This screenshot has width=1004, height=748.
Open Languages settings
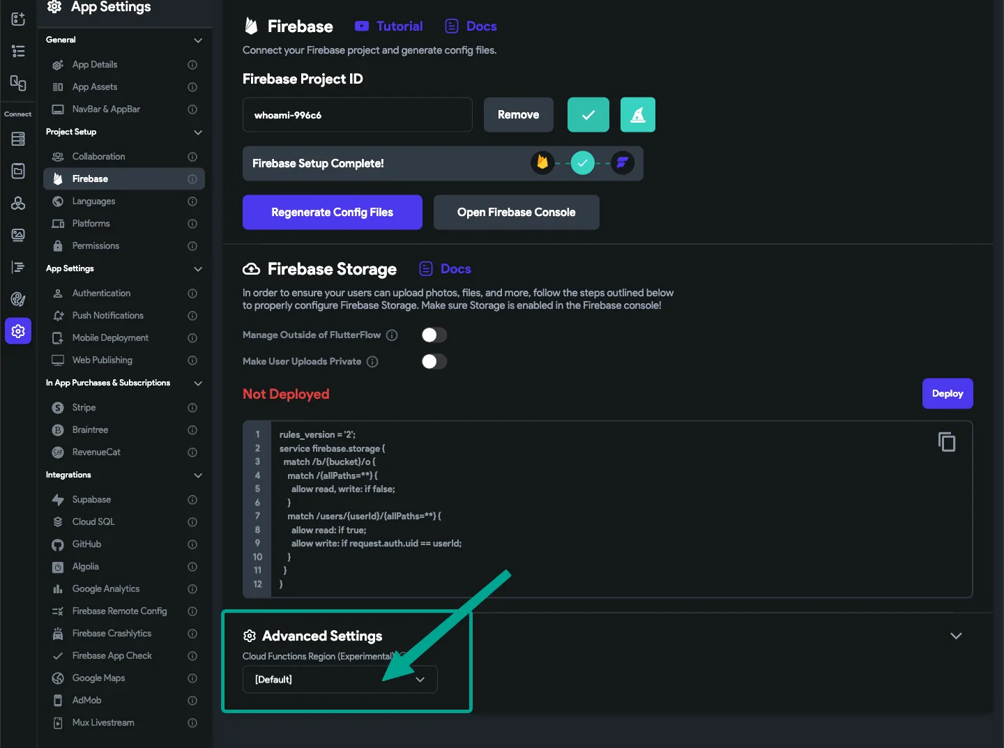coord(124,201)
